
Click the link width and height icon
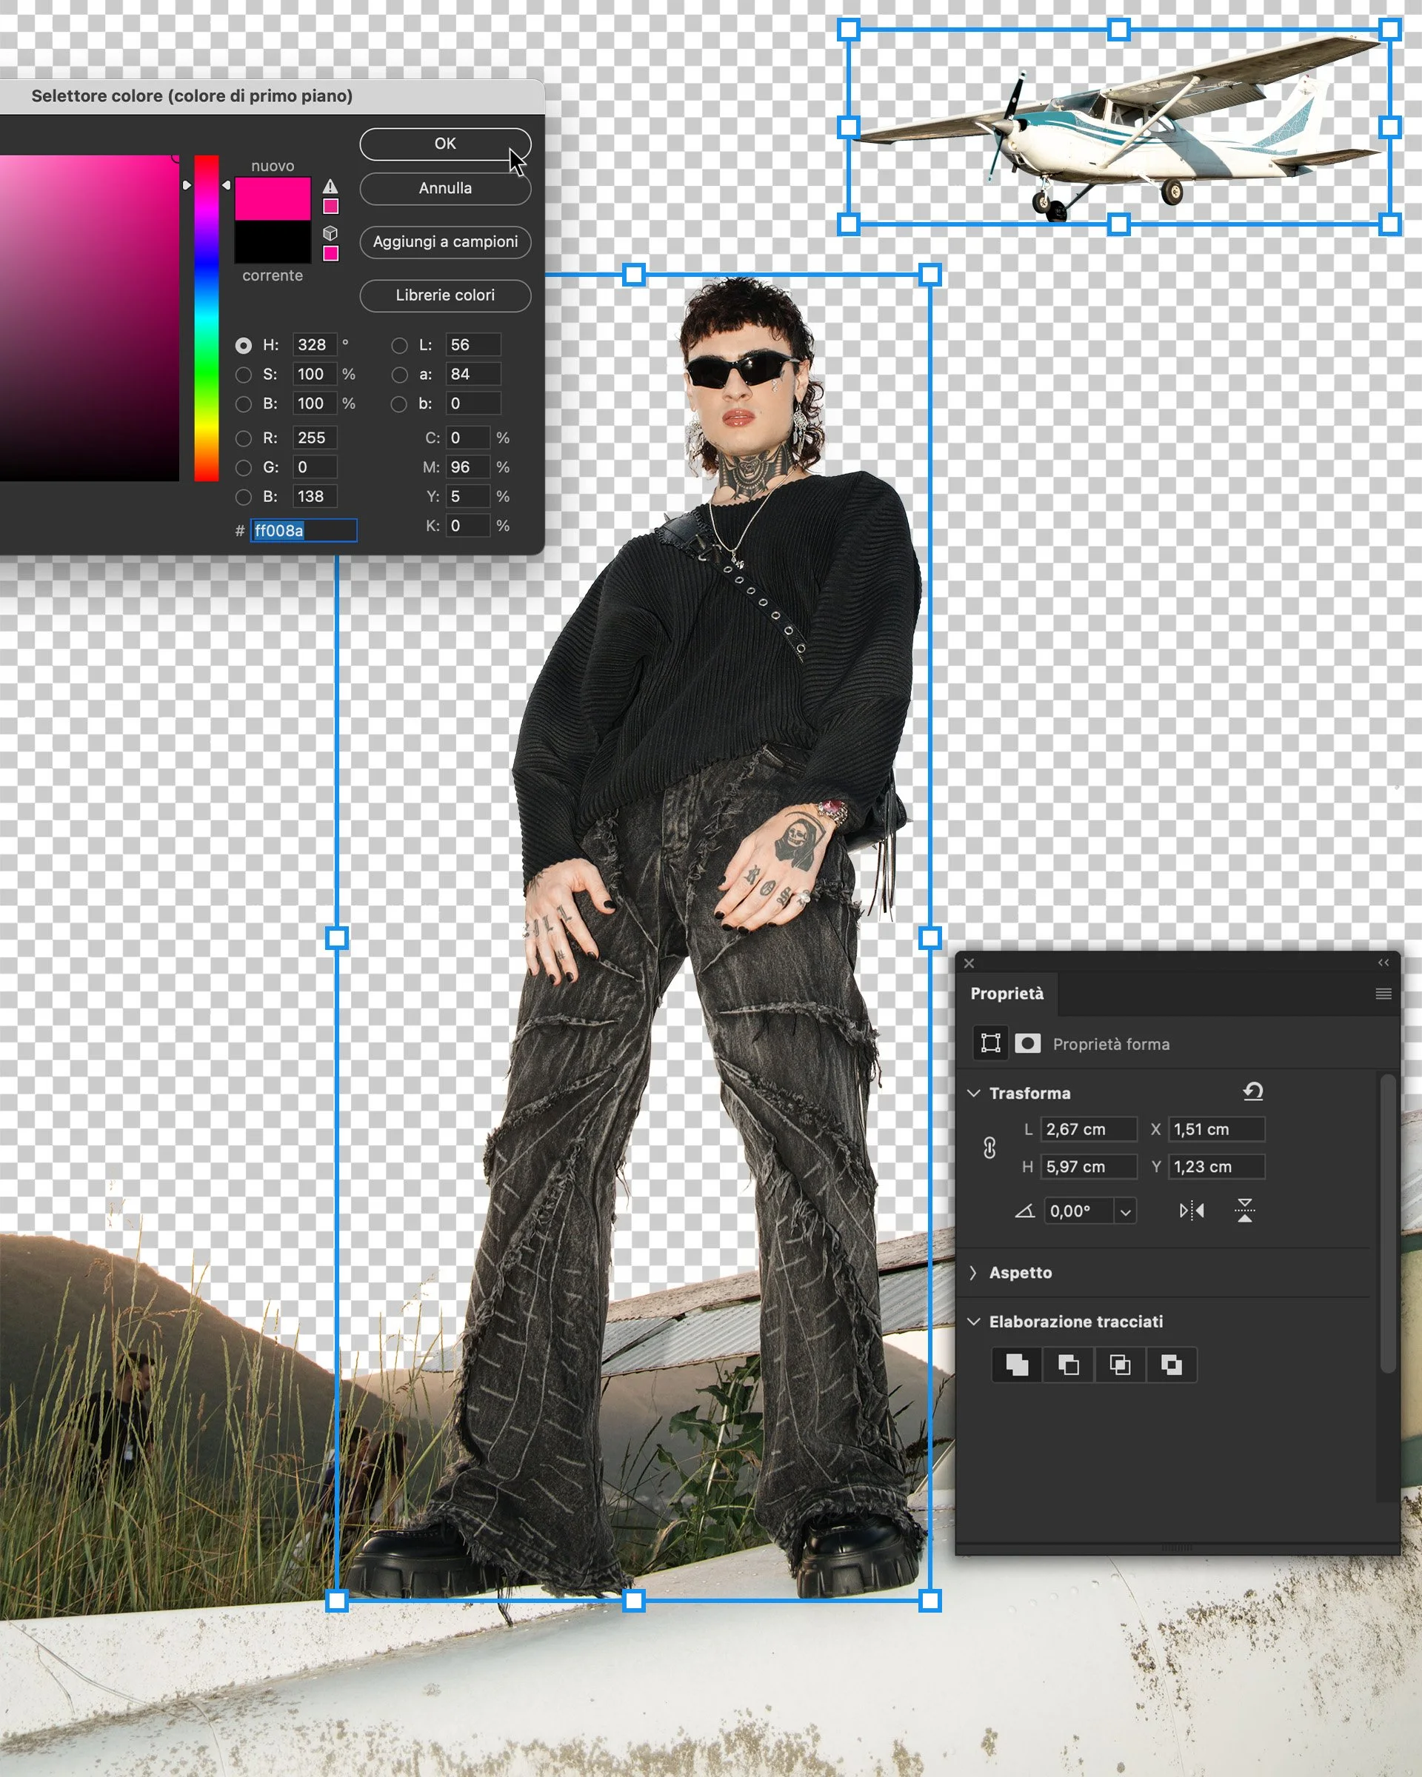tap(990, 1148)
